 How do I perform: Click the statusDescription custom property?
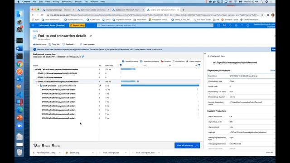(241, 117)
